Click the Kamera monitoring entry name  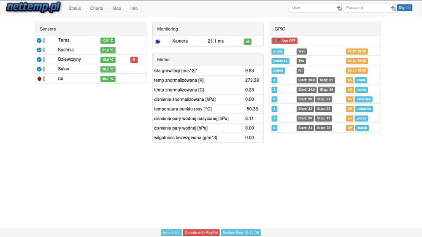point(180,41)
